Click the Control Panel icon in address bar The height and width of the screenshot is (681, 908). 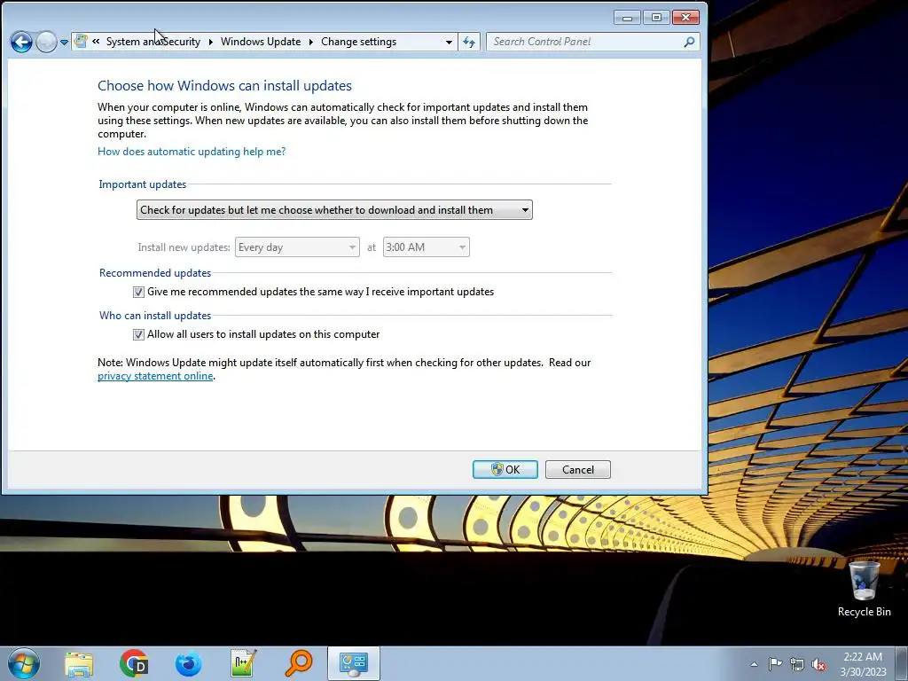81,41
